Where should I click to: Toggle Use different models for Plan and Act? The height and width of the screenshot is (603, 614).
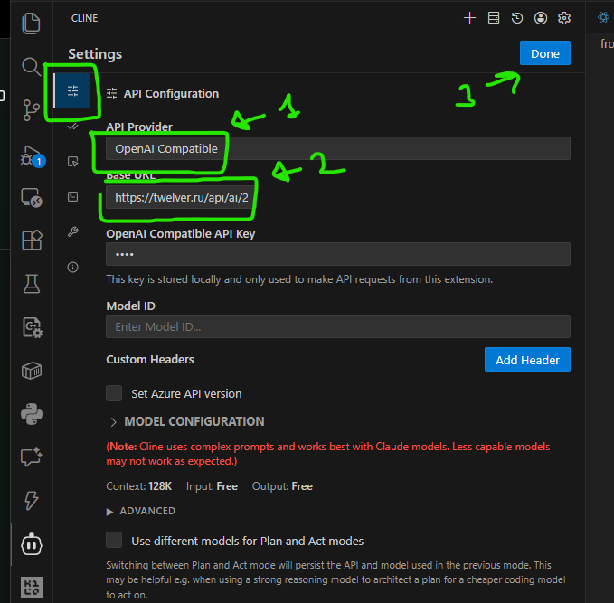coord(114,541)
